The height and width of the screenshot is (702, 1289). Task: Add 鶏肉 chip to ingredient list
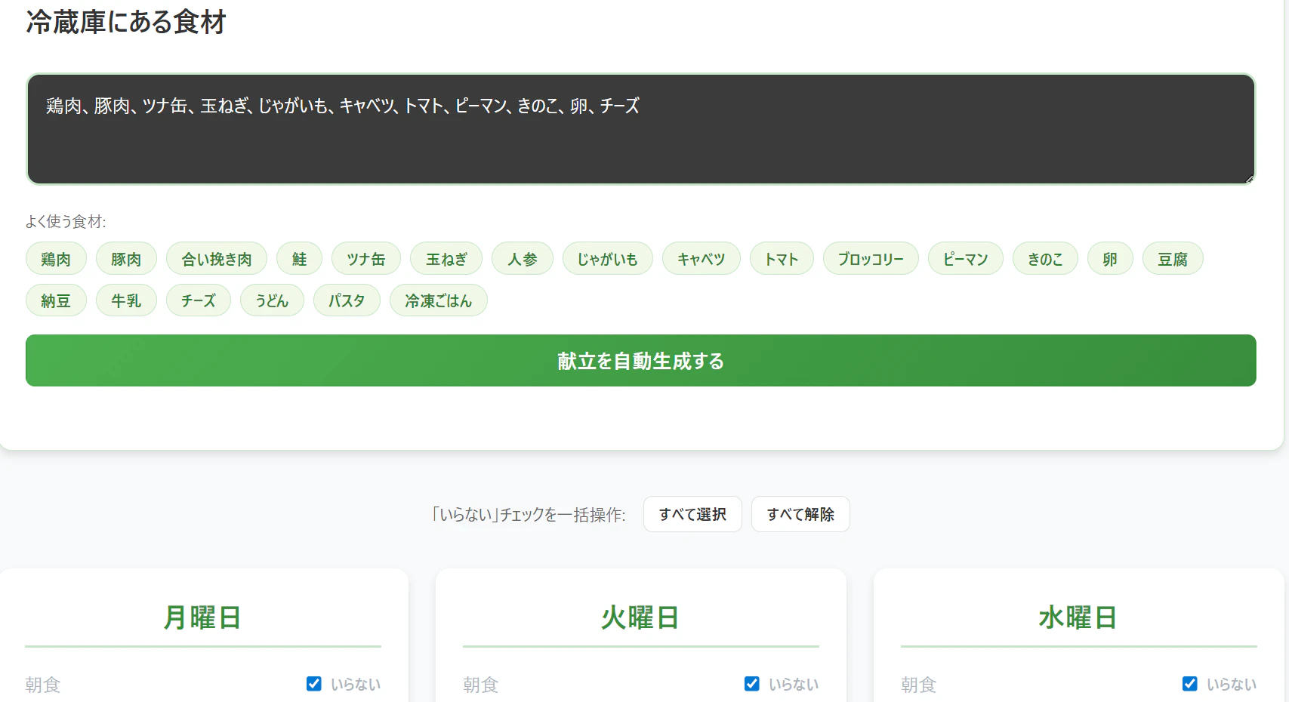click(55, 258)
